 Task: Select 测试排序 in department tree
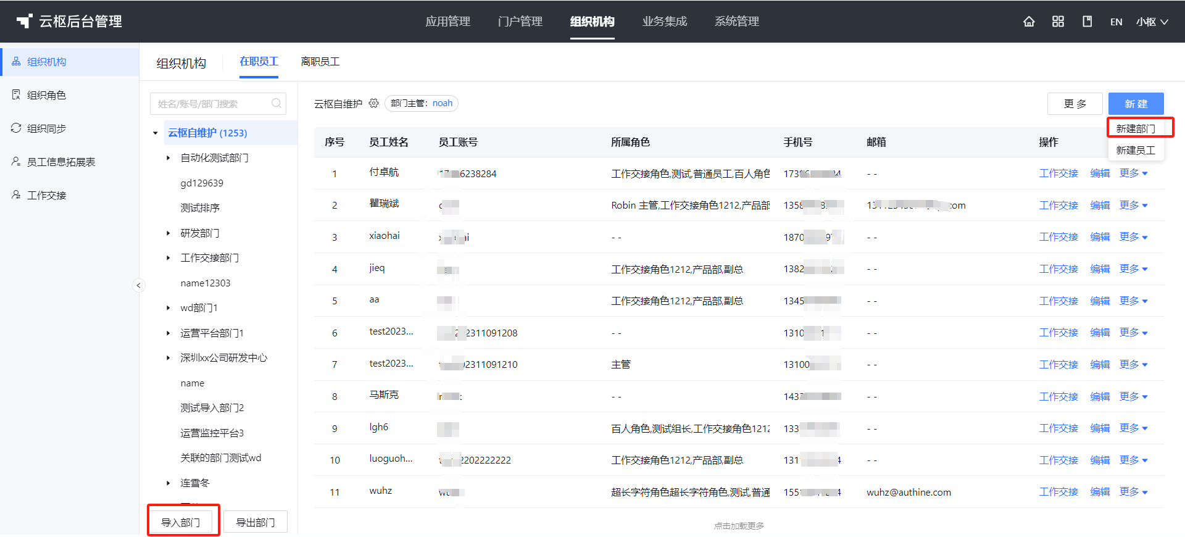tap(200, 208)
